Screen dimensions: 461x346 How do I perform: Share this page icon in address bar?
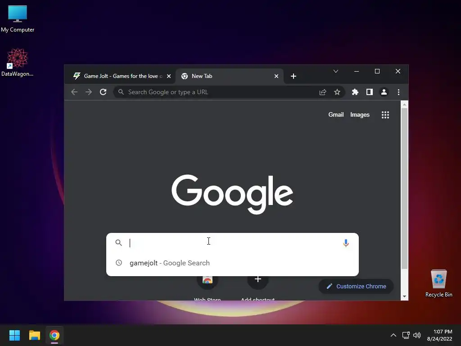[323, 92]
